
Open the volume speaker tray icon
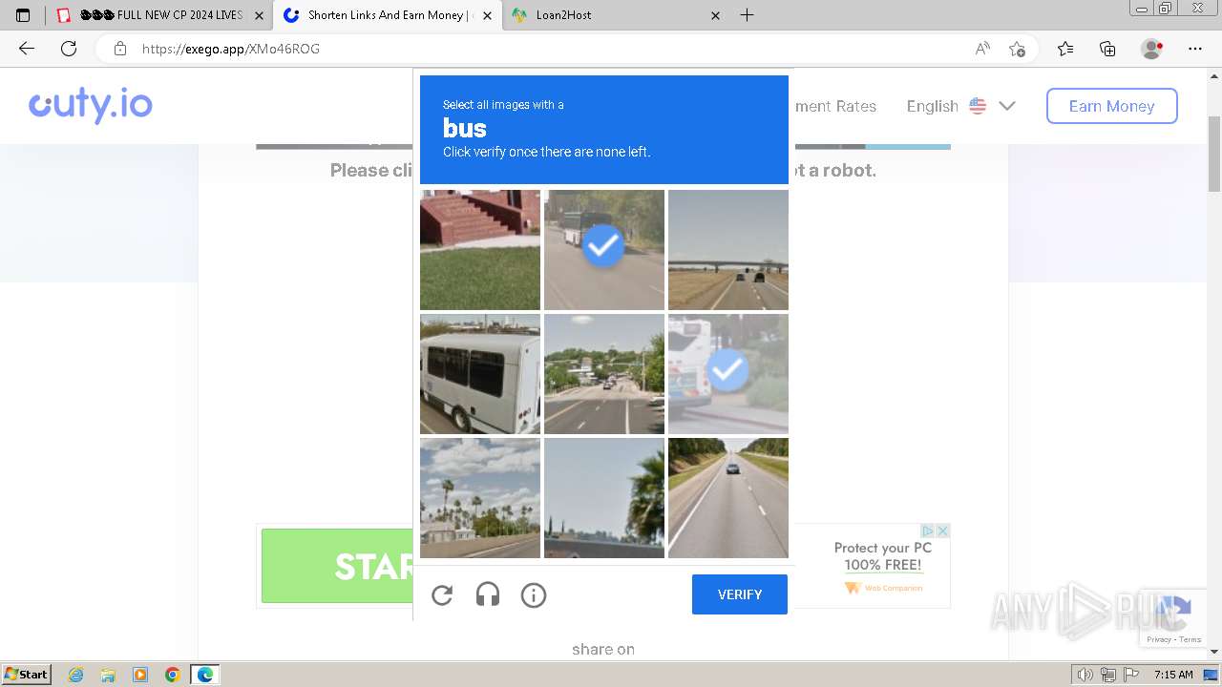coord(1086,675)
